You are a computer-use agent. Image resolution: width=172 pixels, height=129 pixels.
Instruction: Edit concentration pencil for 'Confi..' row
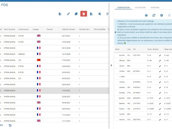[160, 77]
